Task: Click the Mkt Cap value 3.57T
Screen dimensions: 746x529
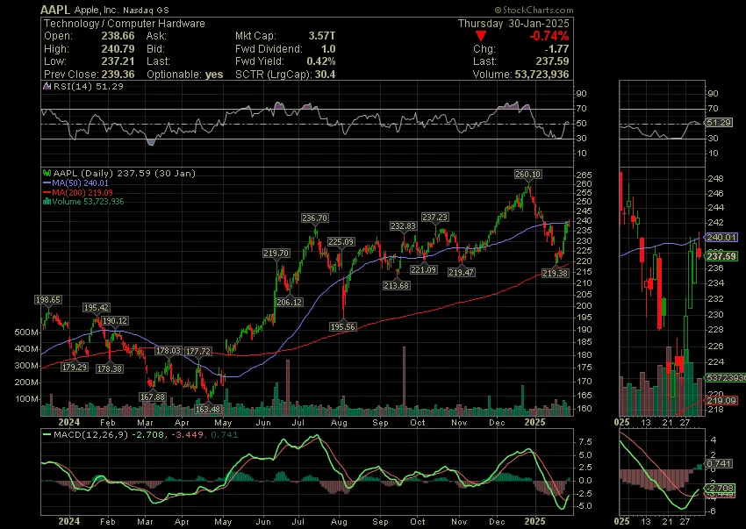Action: tap(321, 36)
